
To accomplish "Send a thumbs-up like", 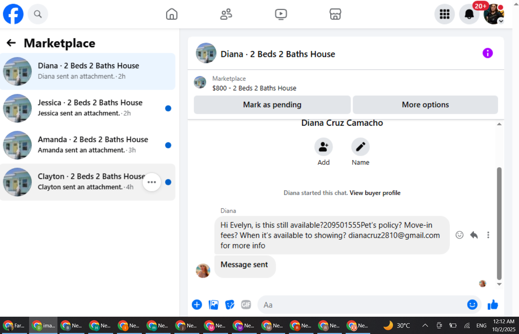I will pos(493,305).
